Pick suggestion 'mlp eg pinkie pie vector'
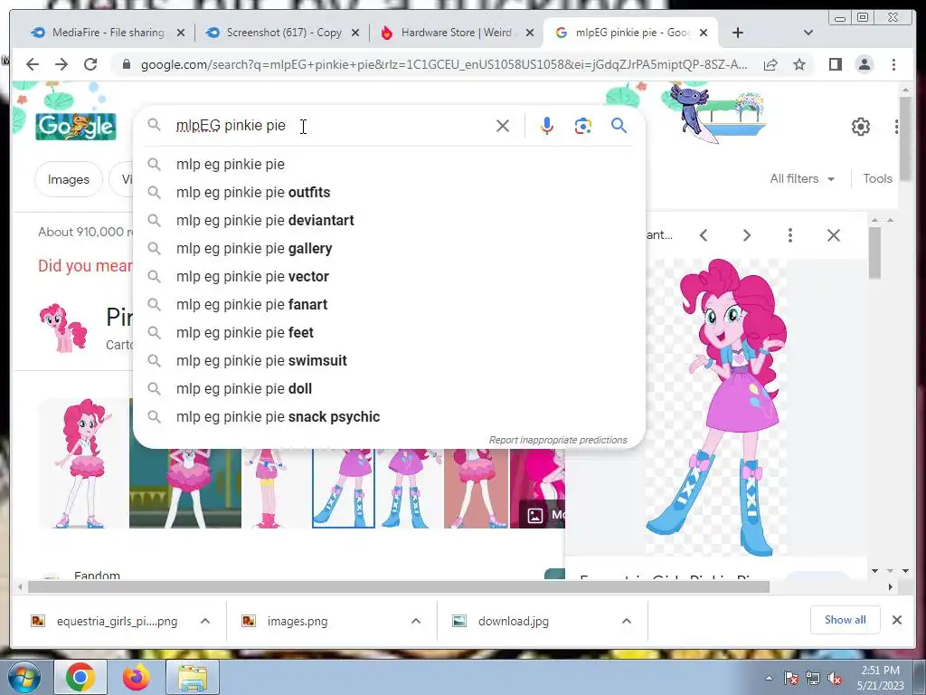926x695 pixels. click(389, 277)
